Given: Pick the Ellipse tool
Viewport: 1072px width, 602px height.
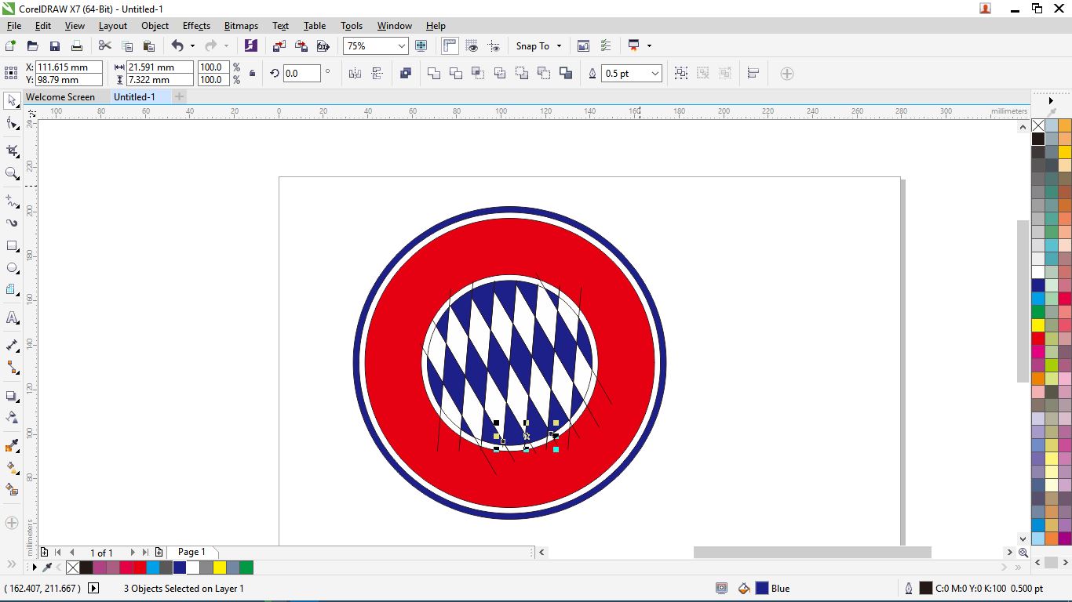Looking at the screenshot, I should coord(12,268).
